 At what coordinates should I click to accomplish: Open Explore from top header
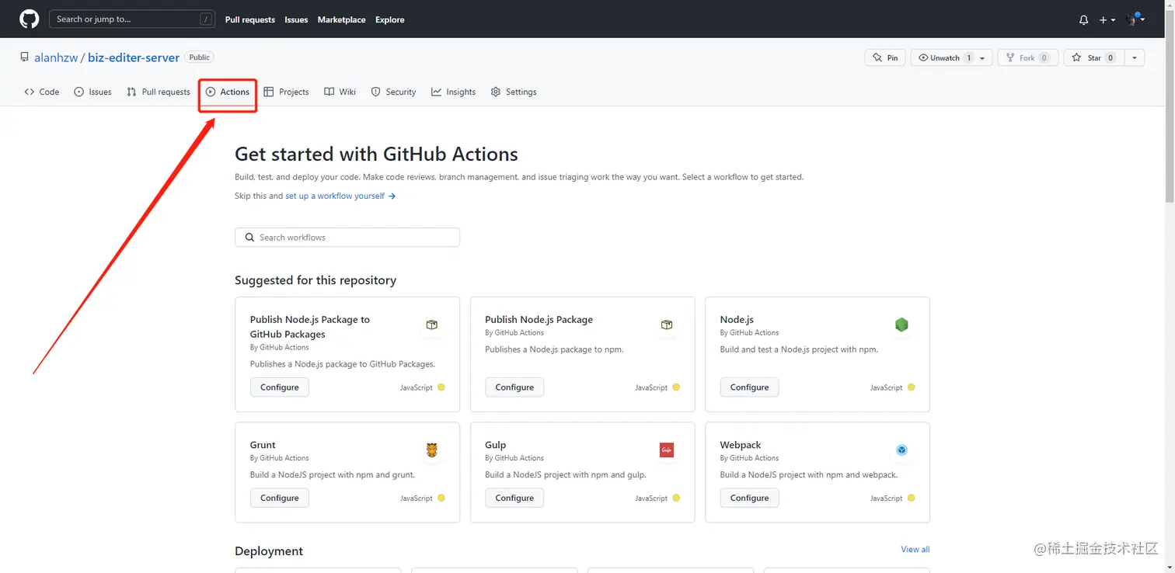point(390,20)
